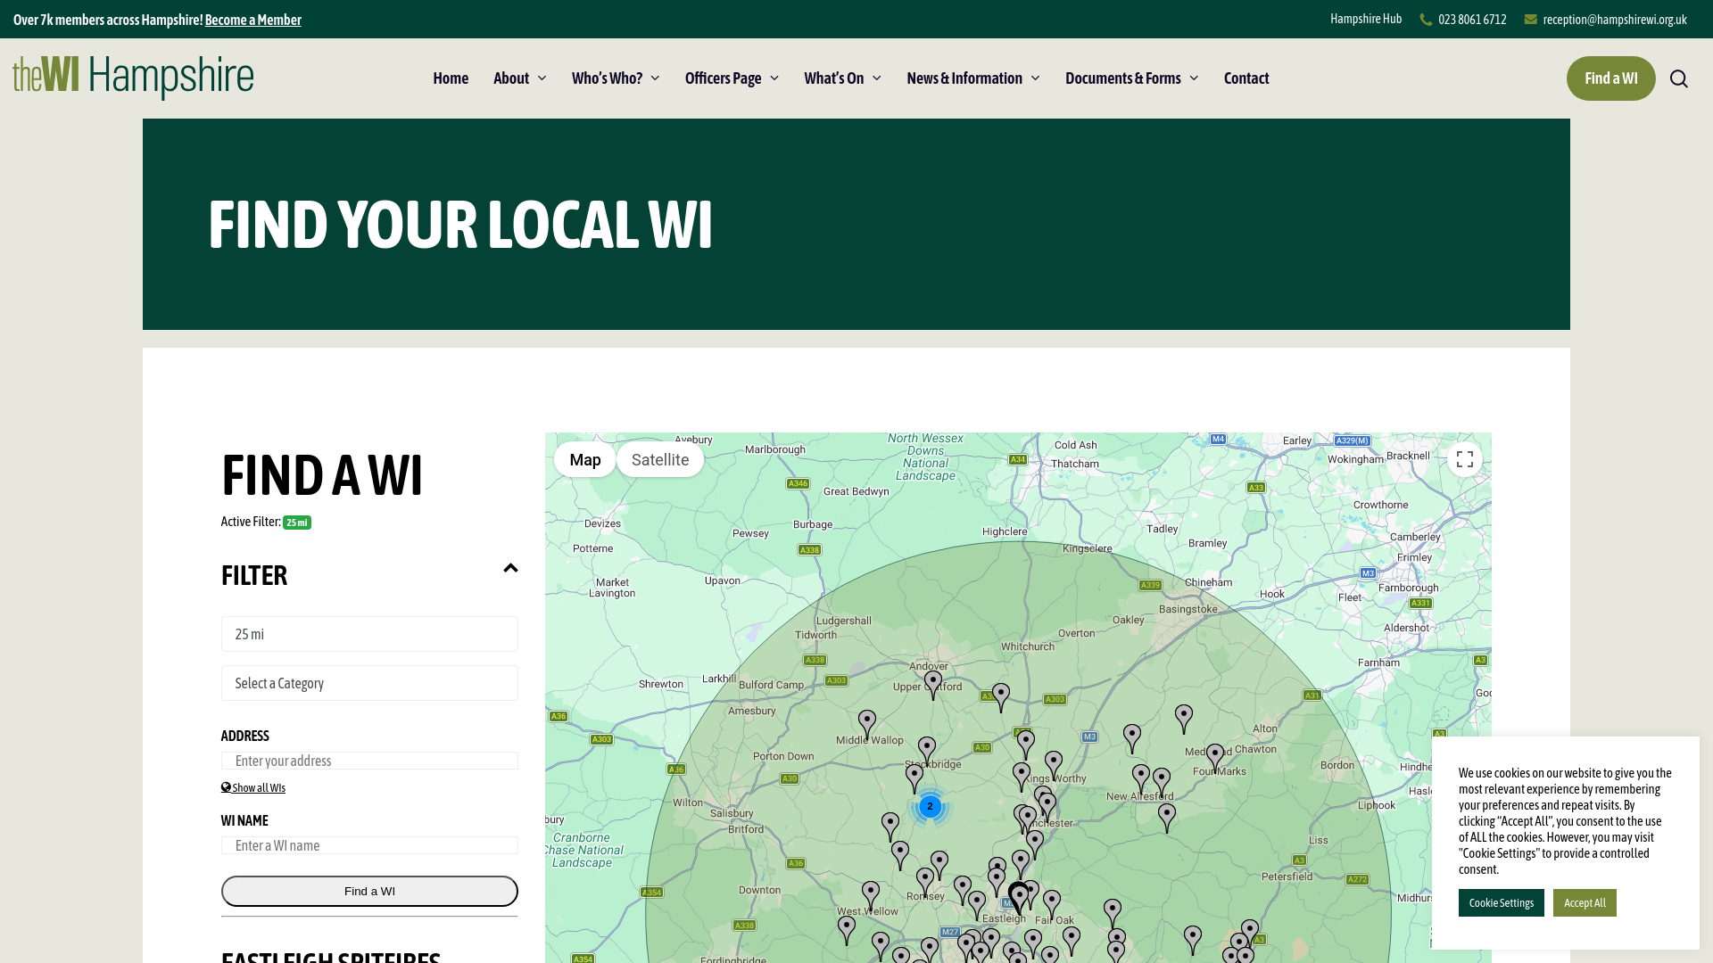Open the Contact page
Viewport: 1713px width, 963px height.
pos(1246,78)
